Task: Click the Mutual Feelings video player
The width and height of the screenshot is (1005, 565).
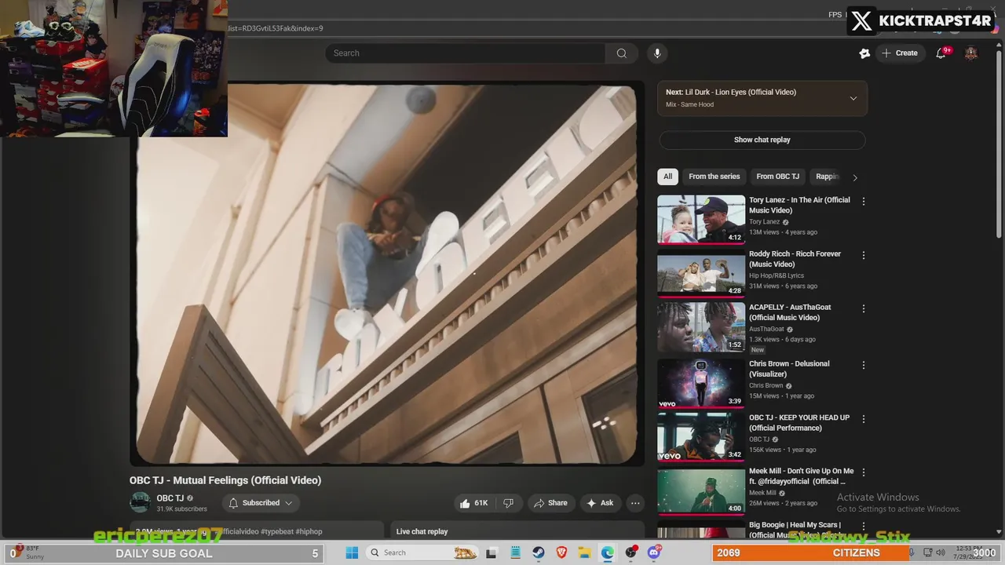Action: 387,273
